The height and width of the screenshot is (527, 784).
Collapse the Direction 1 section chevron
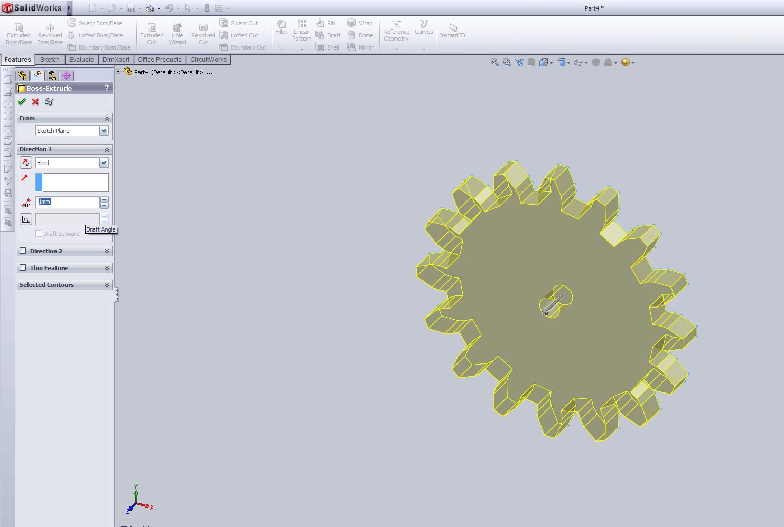click(x=107, y=149)
